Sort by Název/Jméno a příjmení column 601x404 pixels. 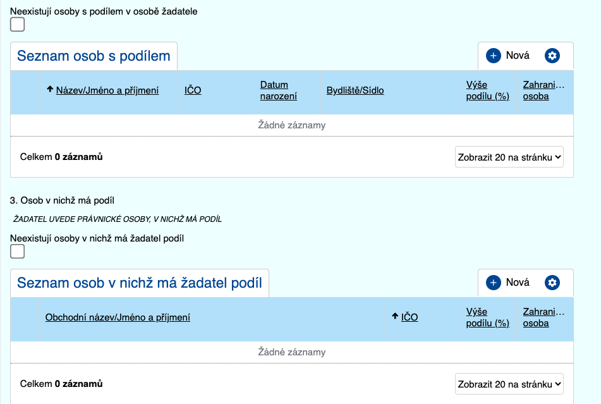tap(107, 90)
